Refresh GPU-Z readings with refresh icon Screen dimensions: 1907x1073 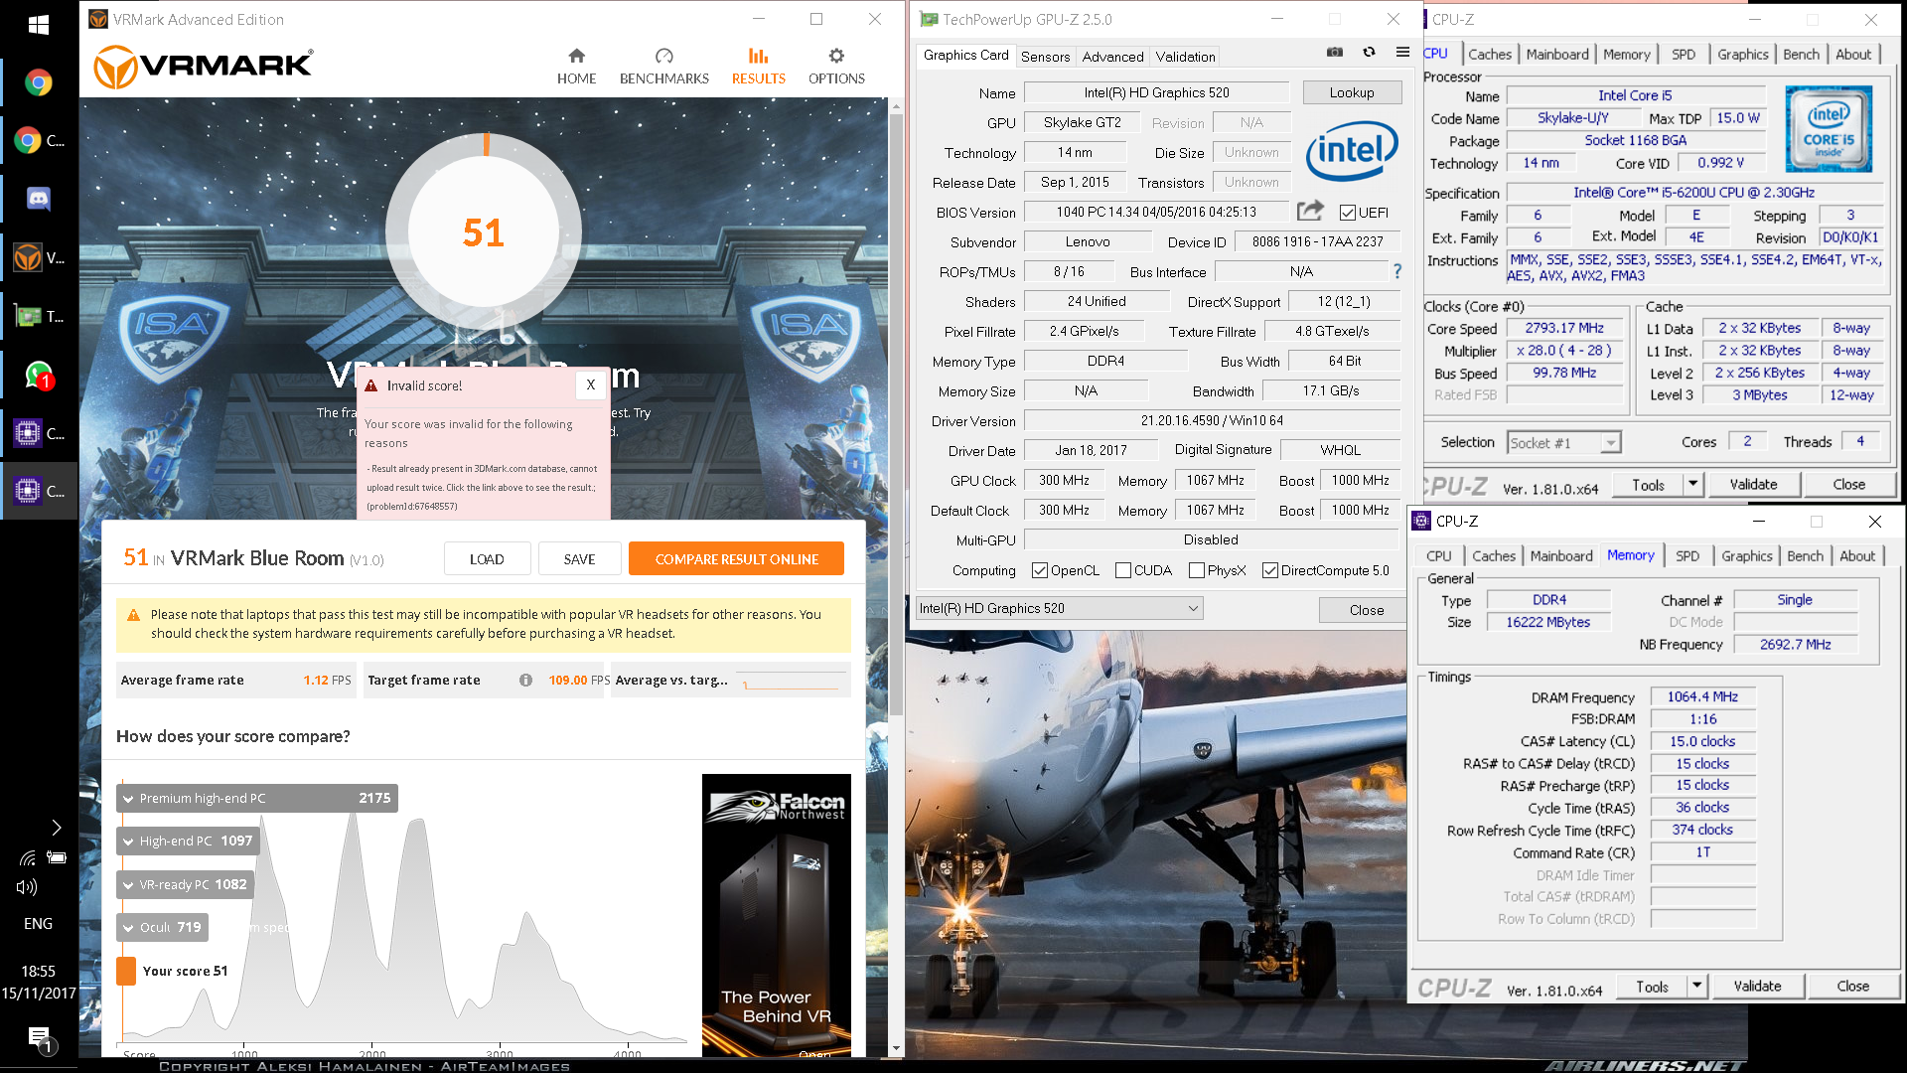click(1369, 53)
